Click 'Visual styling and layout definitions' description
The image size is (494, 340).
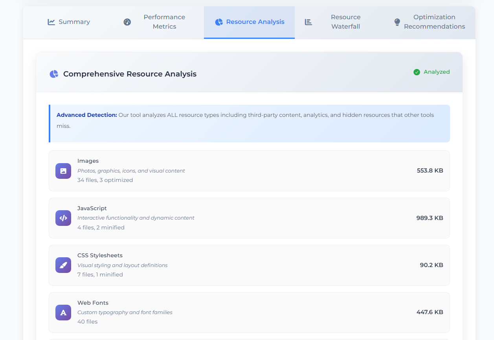click(x=122, y=265)
